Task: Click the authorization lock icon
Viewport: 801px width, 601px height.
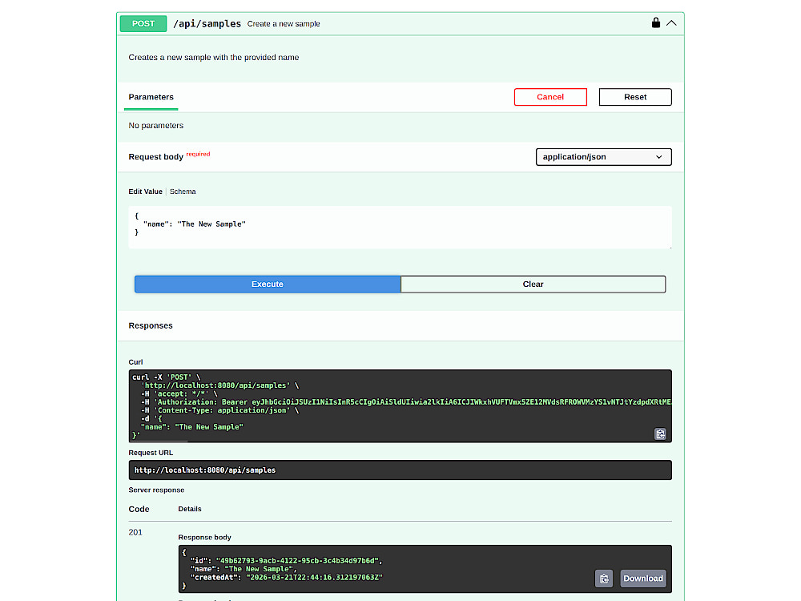Action: [x=655, y=23]
